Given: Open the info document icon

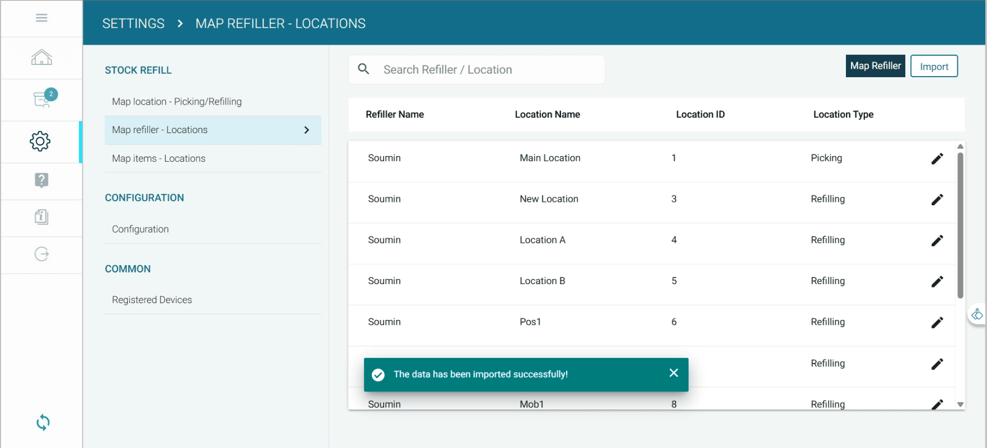Looking at the screenshot, I should click(41, 217).
